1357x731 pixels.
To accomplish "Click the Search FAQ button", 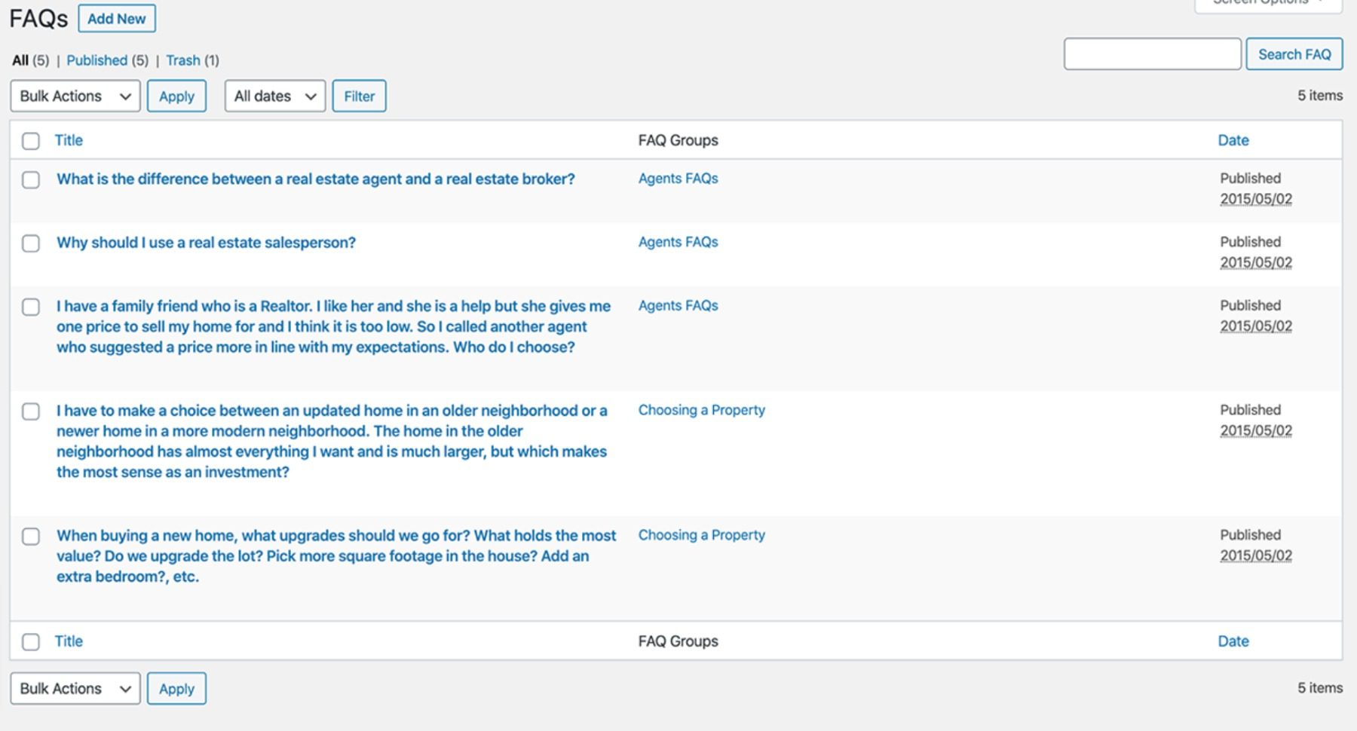I will (x=1294, y=54).
